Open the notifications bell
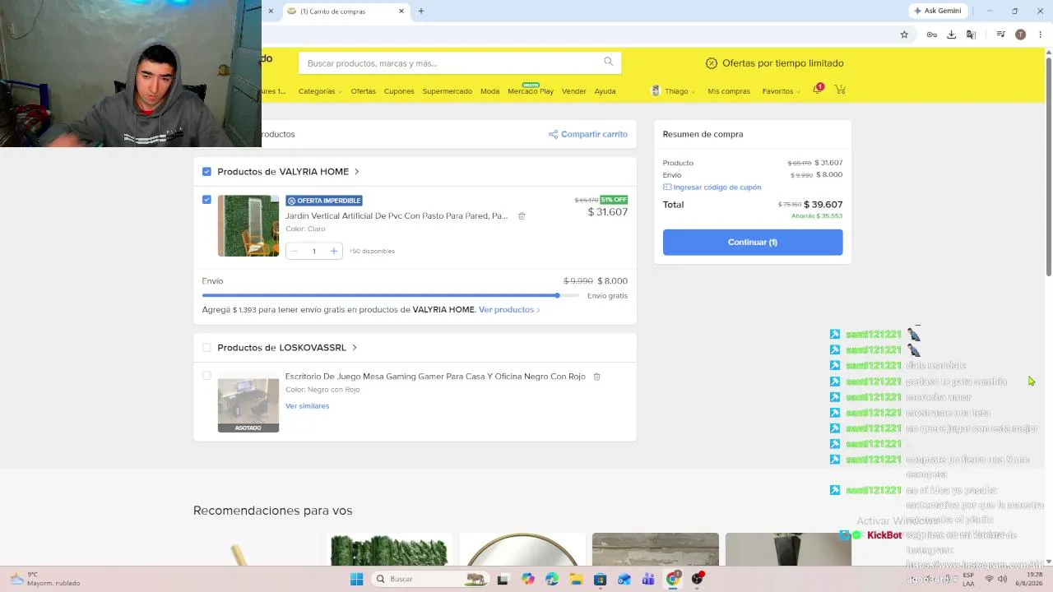The width and height of the screenshot is (1053, 592). [818, 90]
